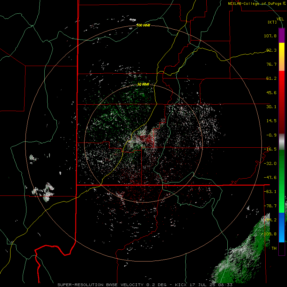Click the -63.1 velocity scale value
The height and width of the screenshot is (287, 287).
point(270,192)
